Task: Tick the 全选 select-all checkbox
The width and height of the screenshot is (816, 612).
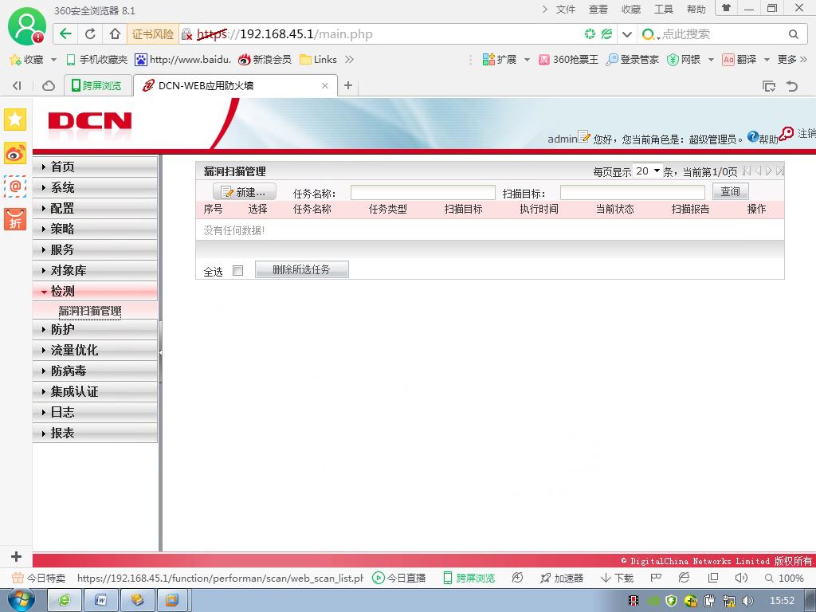Action: [237, 271]
